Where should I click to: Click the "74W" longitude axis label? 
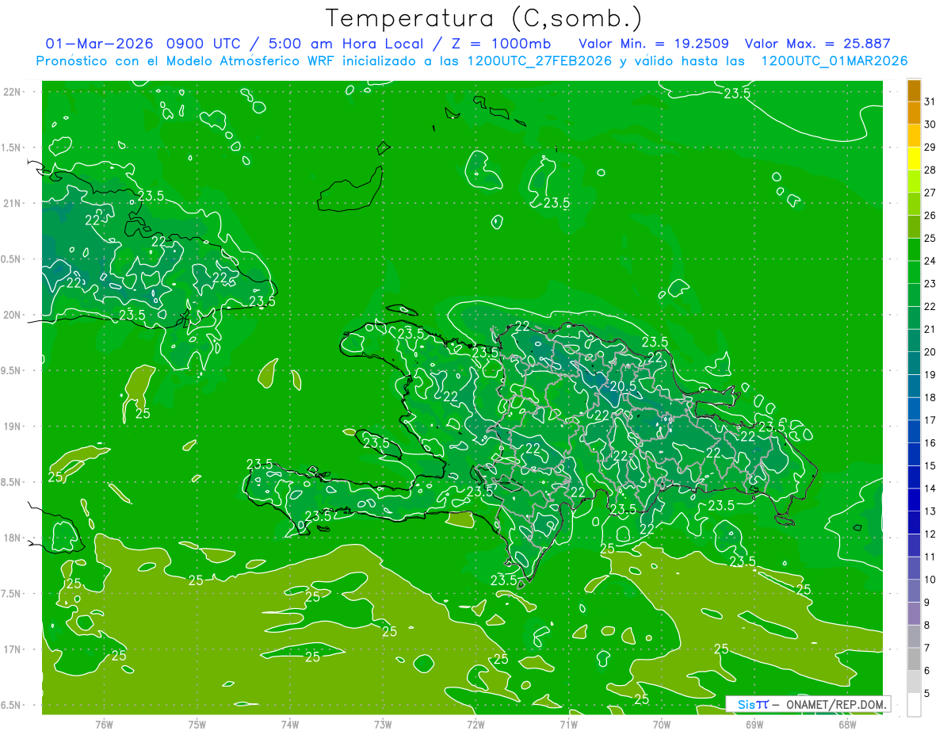coord(290,724)
